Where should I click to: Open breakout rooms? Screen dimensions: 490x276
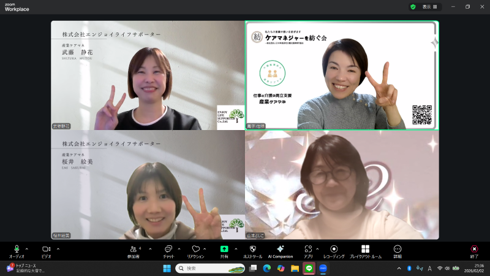pyautogui.click(x=365, y=249)
